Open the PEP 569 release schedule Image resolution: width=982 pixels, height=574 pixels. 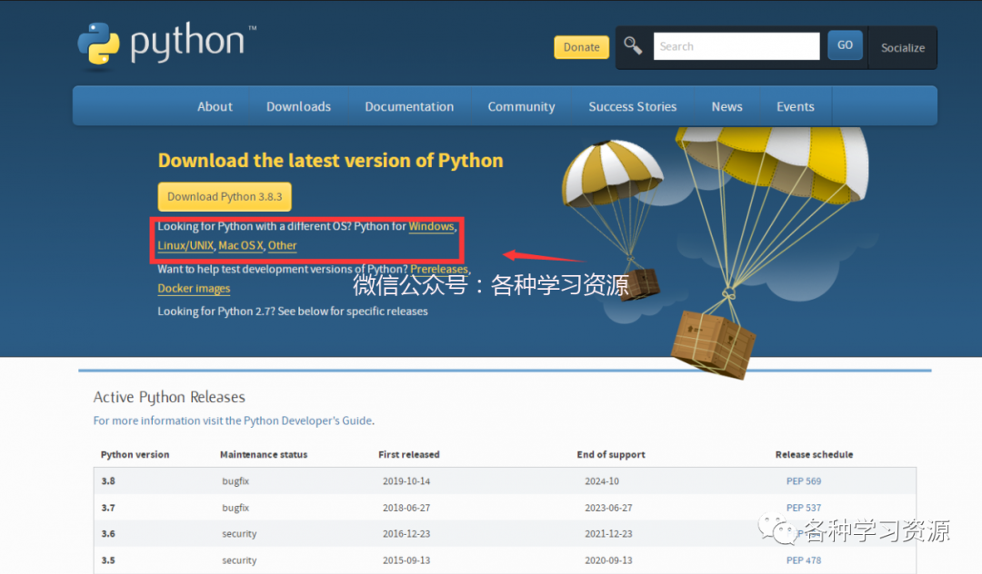point(804,481)
